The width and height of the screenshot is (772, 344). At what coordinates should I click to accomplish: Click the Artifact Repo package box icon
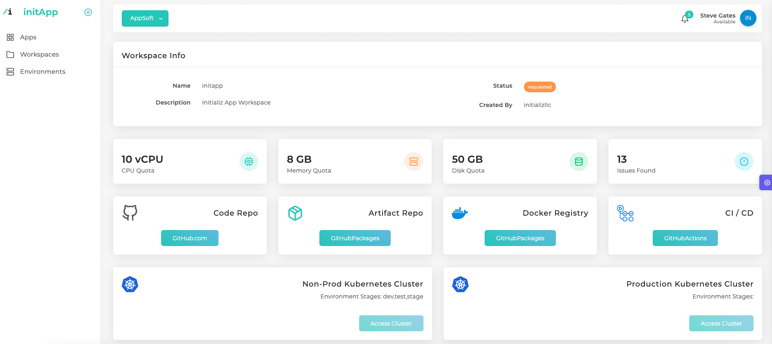[x=295, y=213]
